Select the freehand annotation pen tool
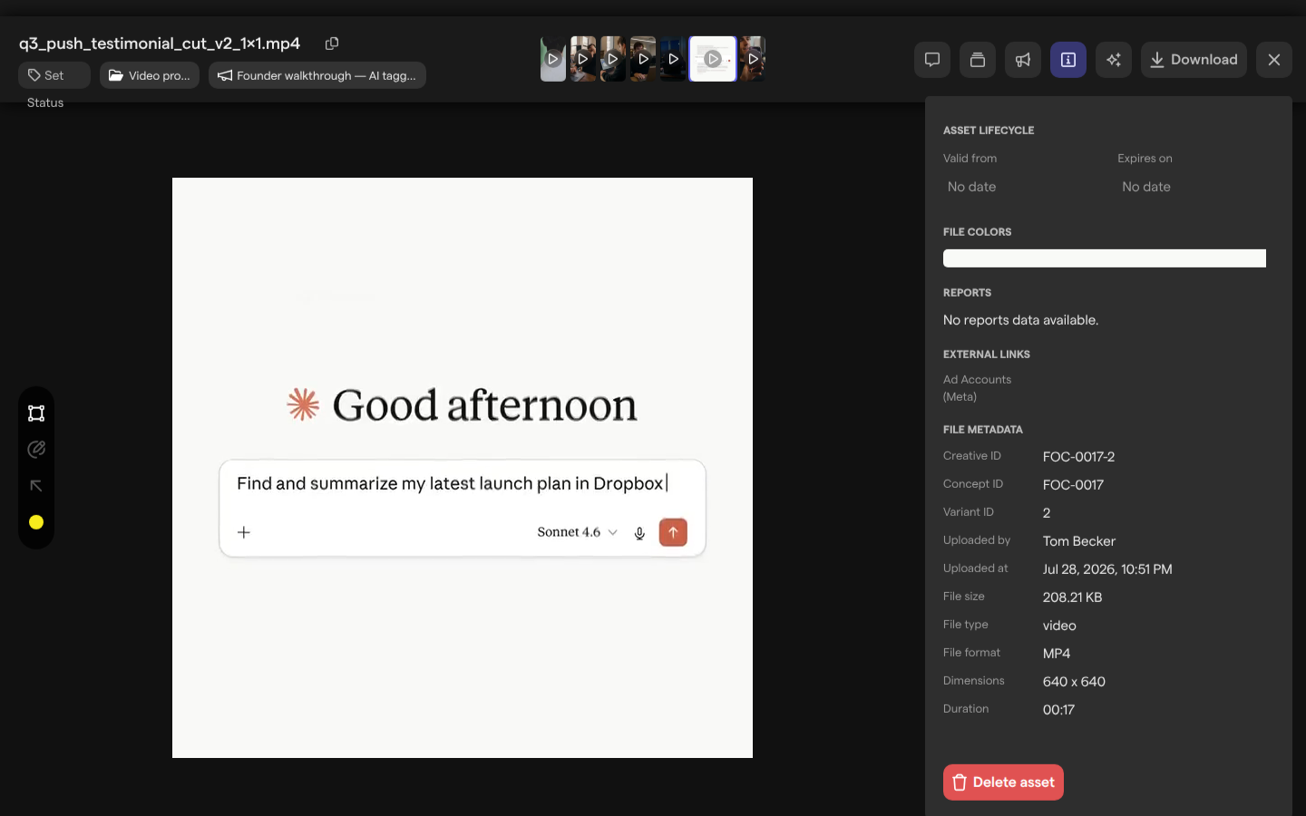 point(36,450)
